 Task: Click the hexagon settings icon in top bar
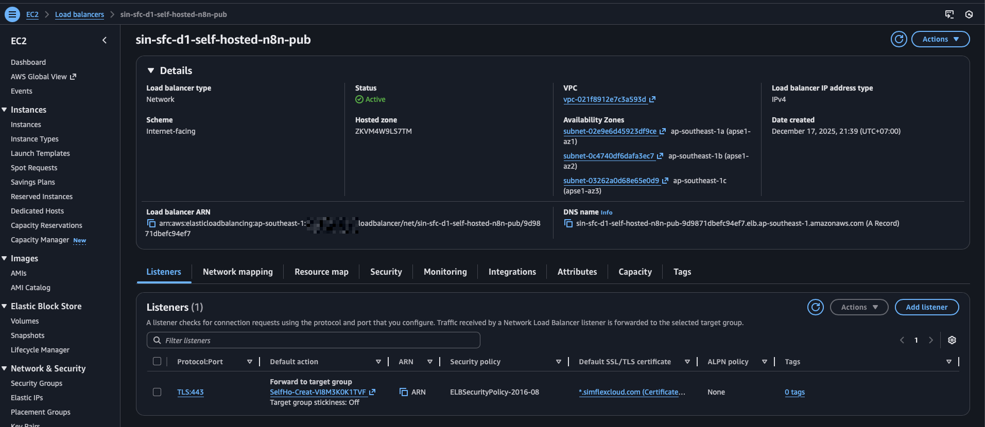[x=969, y=14]
